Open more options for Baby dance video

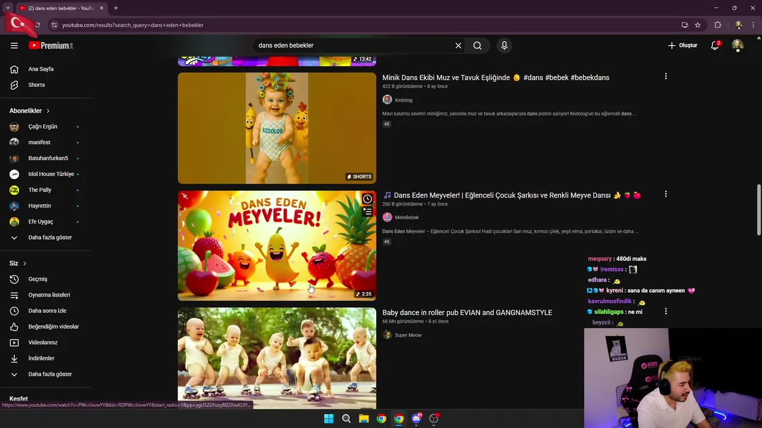666,311
